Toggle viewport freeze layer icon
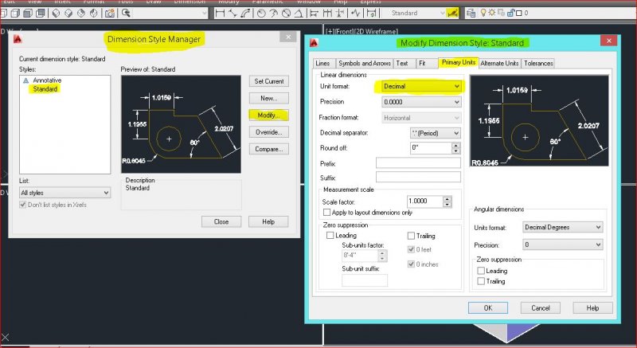 click(x=502, y=13)
